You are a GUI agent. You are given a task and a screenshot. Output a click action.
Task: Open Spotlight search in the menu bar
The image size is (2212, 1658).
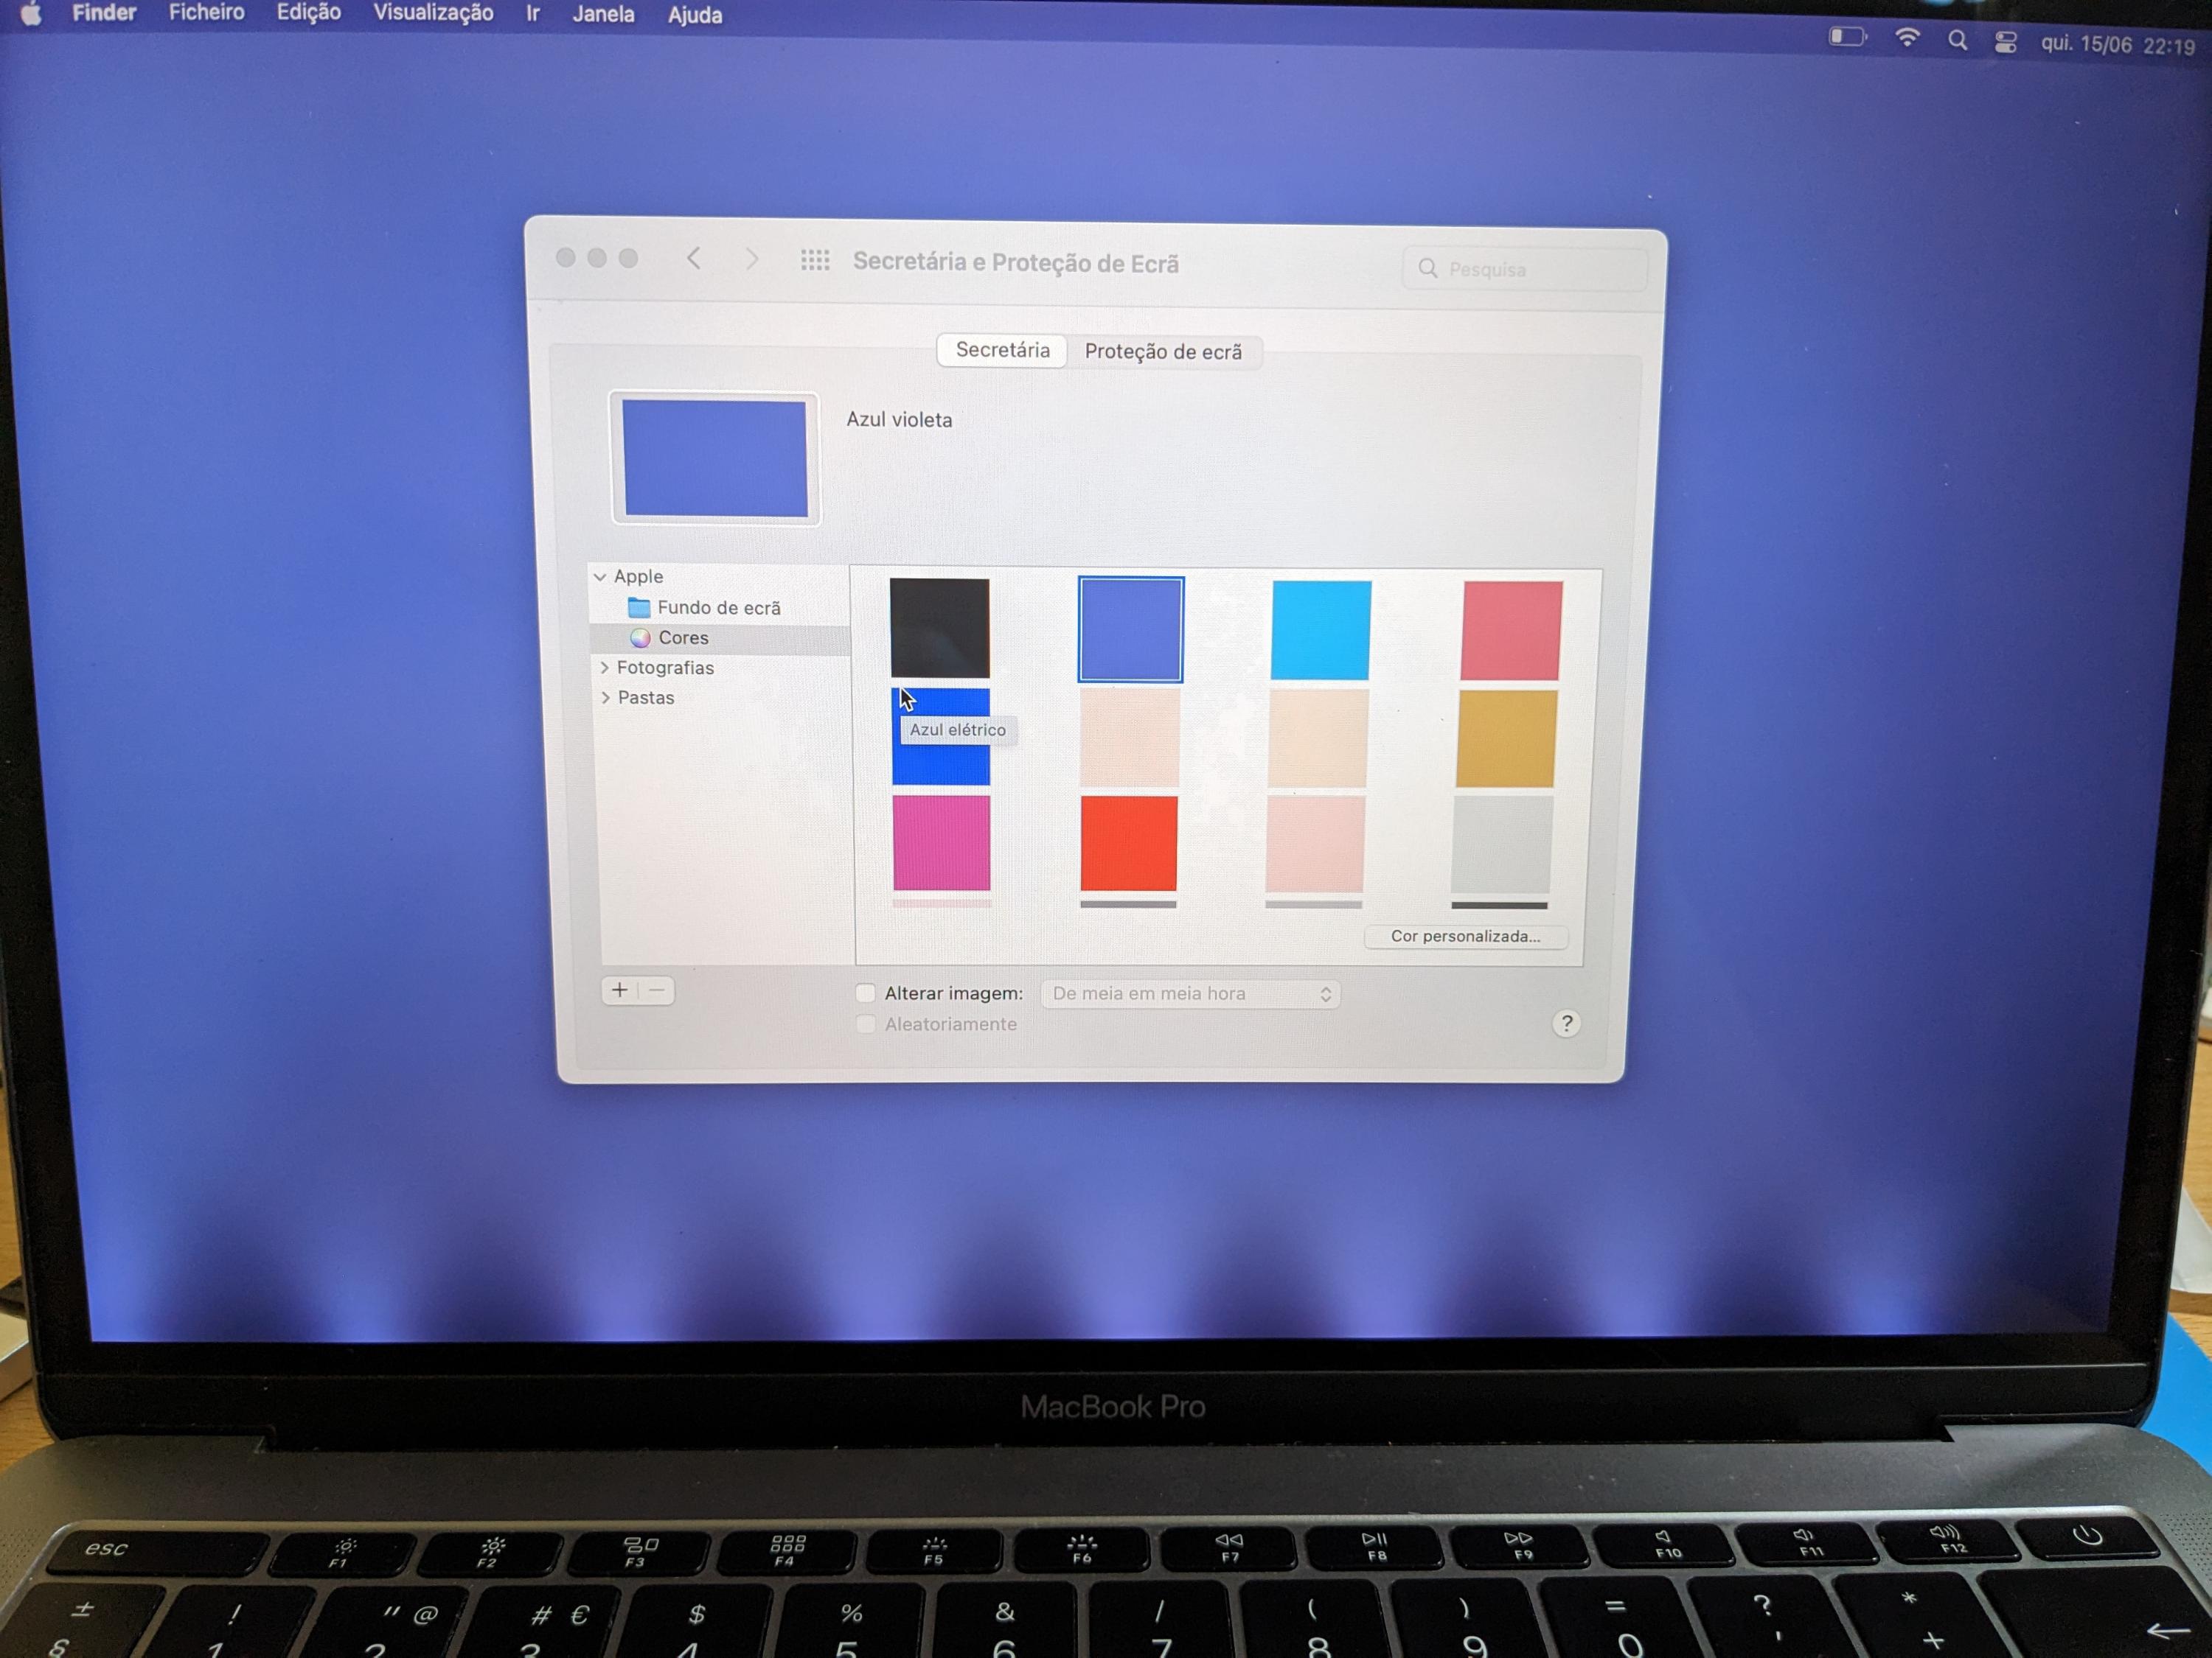[x=1957, y=41]
